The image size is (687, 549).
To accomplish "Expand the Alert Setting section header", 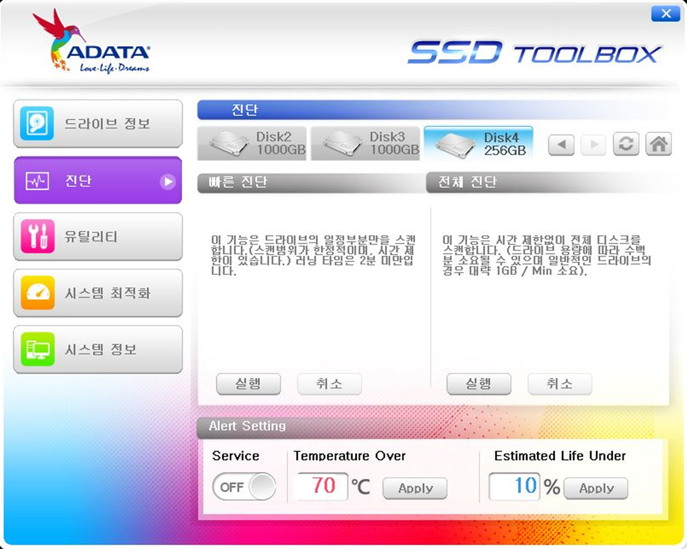I will pyautogui.click(x=247, y=426).
